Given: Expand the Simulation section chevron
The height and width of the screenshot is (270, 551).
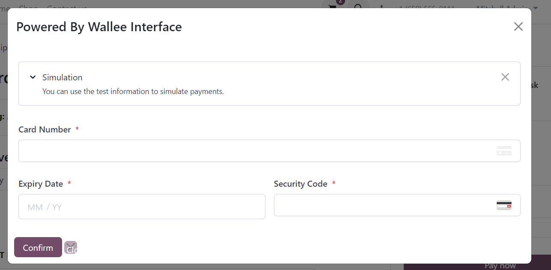Looking at the screenshot, I should [x=33, y=77].
